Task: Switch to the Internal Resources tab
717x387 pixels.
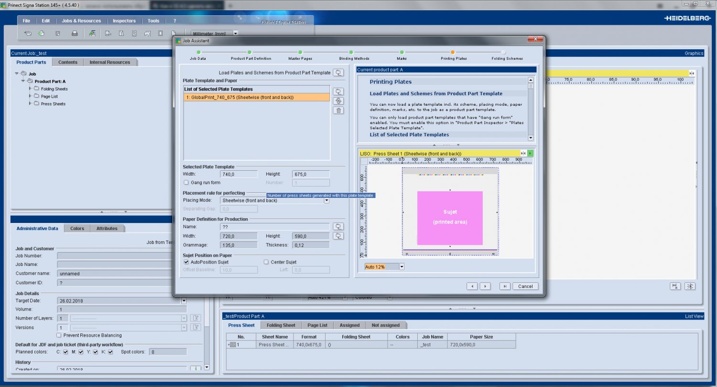Action: click(110, 62)
